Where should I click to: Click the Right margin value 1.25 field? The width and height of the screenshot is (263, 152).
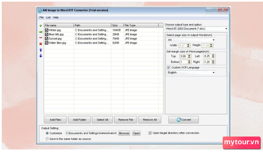[x=207, y=62]
